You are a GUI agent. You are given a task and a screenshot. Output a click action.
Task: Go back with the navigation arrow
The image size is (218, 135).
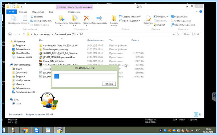point(10,34)
